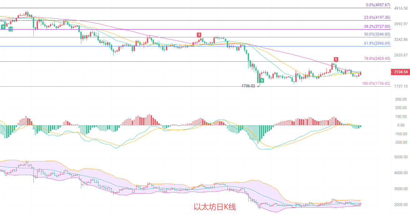The height and width of the screenshot is (215, 410).
Task: Click the 50.0%(3346.85) retracement label
Action: click(377, 34)
